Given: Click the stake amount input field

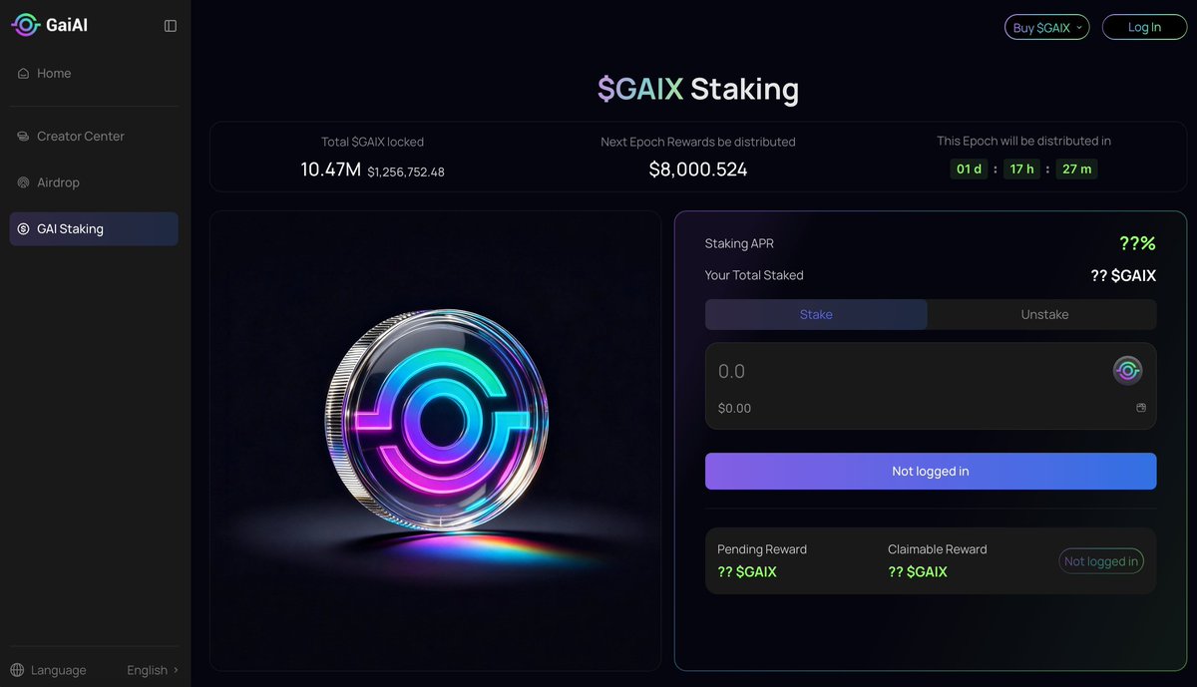Looking at the screenshot, I should point(898,372).
